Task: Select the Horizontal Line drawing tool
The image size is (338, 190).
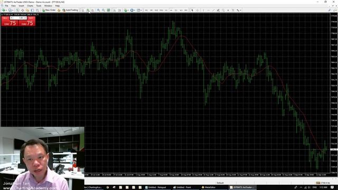Action: pos(208,10)
